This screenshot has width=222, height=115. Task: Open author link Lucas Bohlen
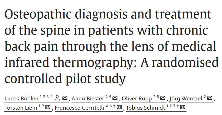click(x=21, y=99)
